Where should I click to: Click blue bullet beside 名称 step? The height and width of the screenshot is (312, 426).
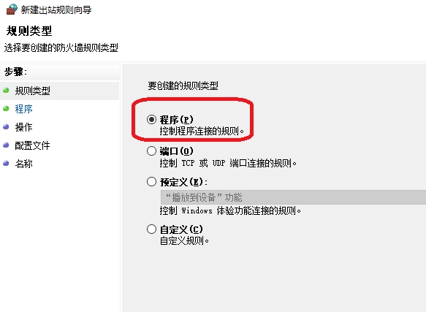[x=6, y=164]
